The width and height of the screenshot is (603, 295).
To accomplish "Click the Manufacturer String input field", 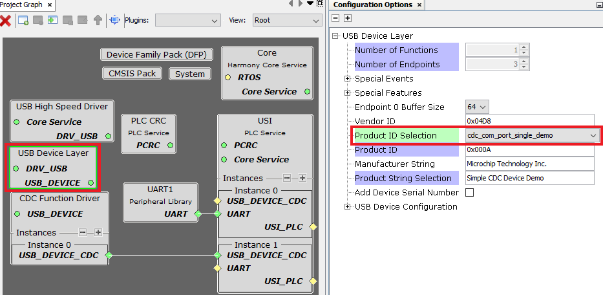I will 529,164.
